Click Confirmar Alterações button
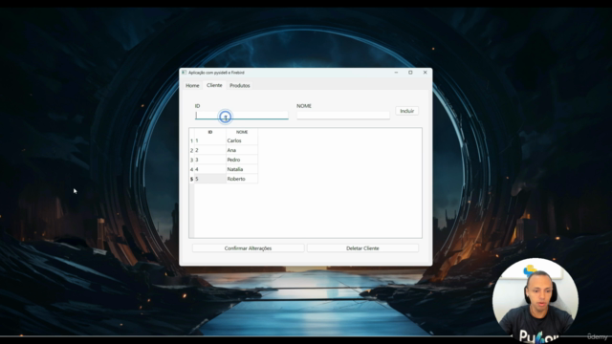Viewport: 612px width, 344px height. (248, 248)
